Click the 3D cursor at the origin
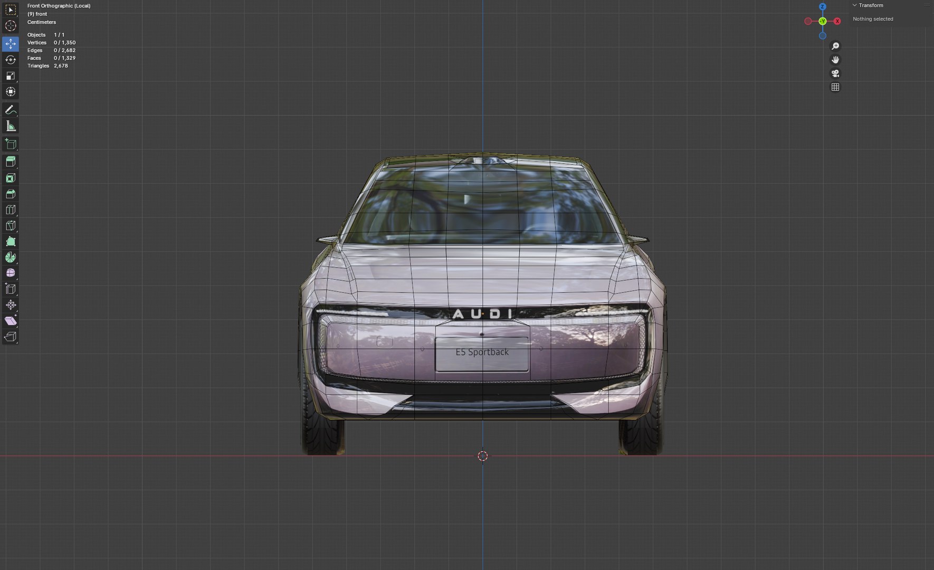 coord(483,456)
